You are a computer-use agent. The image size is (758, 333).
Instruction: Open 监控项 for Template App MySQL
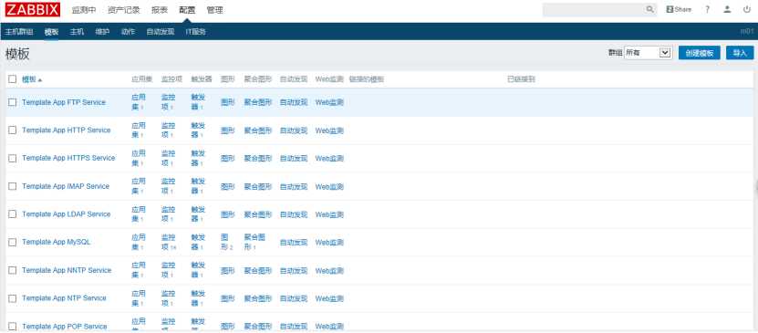(168, 242)
